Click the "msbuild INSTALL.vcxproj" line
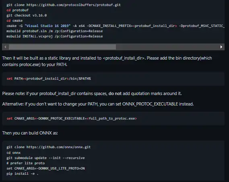The width and height of the screenshot is (229, 182). pyautogui.click(x=55, y=36)
